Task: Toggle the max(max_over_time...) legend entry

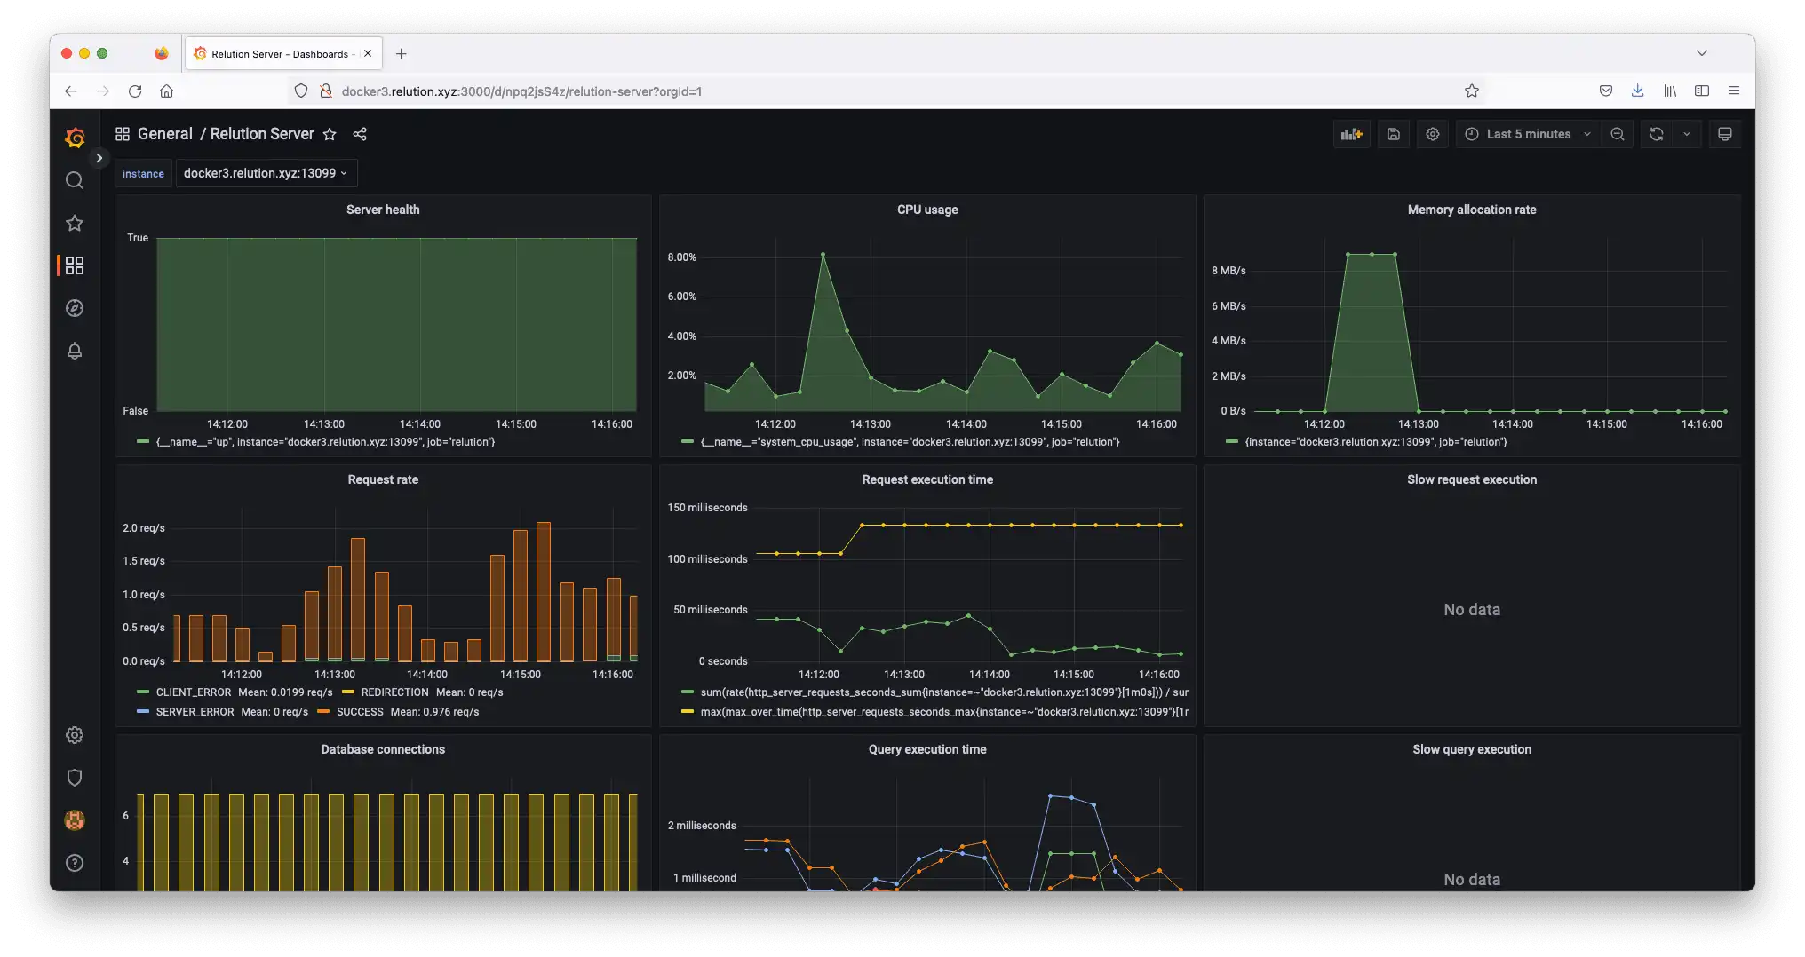Action: (x=943, y=712)
